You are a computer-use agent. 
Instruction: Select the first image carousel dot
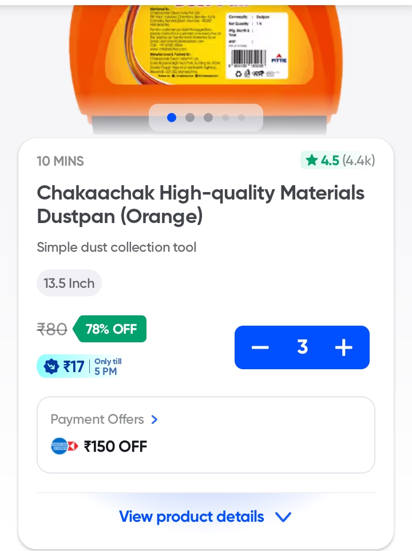(172, 118)
